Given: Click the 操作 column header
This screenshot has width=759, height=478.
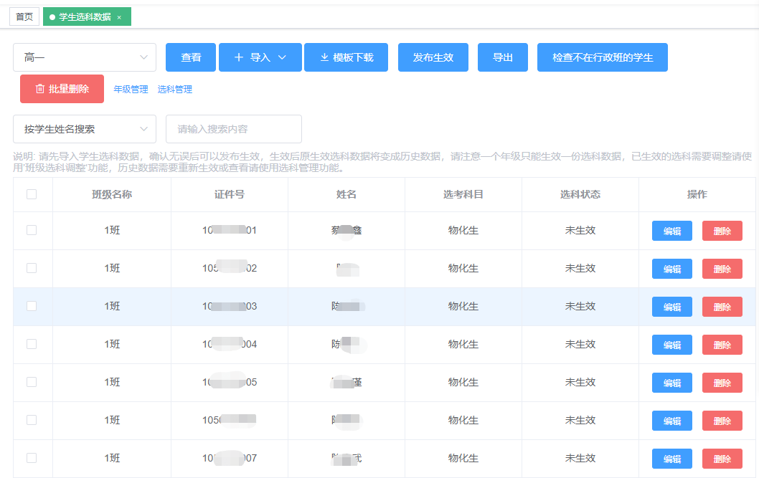Looking at the screenshot, I should click(697, 194).
